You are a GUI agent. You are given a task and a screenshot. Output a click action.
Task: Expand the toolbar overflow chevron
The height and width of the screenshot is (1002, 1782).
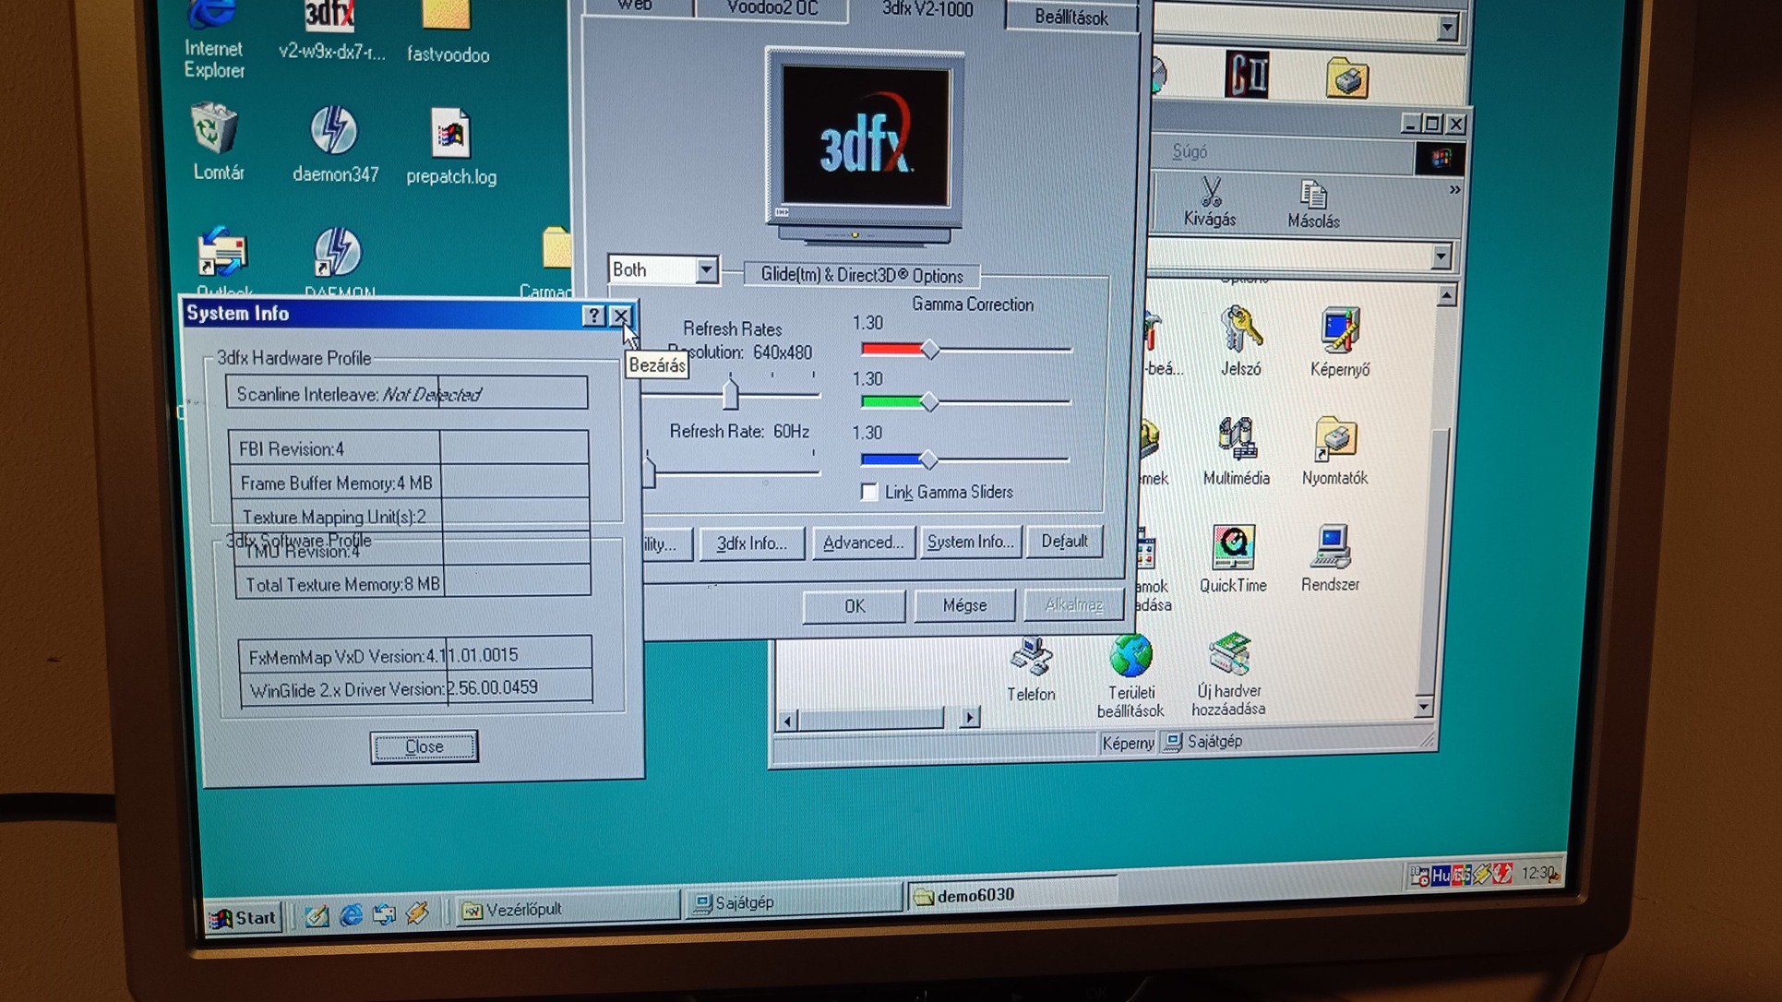click(x=1454, y=190)
